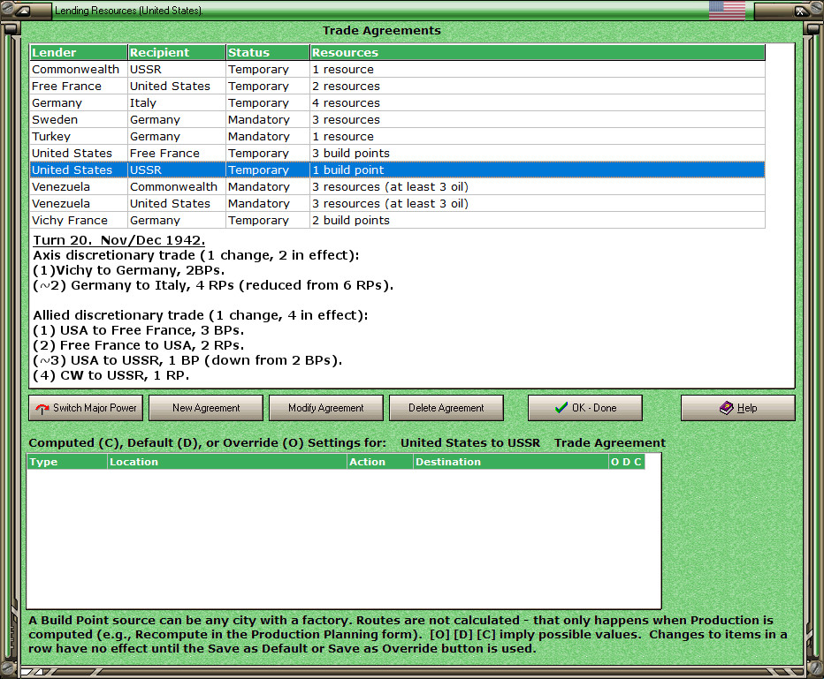824x679 pixels.
Task: Click the Location column header
Action: click(x=227, y=462)
